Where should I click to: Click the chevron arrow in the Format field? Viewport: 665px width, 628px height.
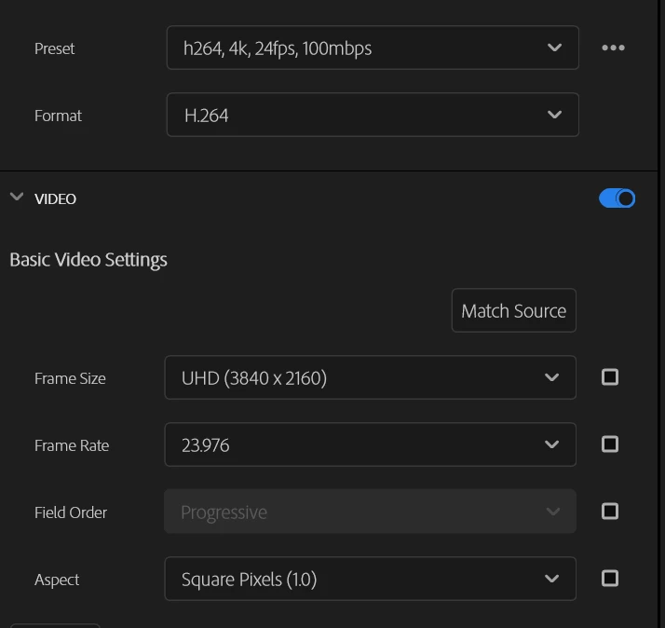[554, 115]
